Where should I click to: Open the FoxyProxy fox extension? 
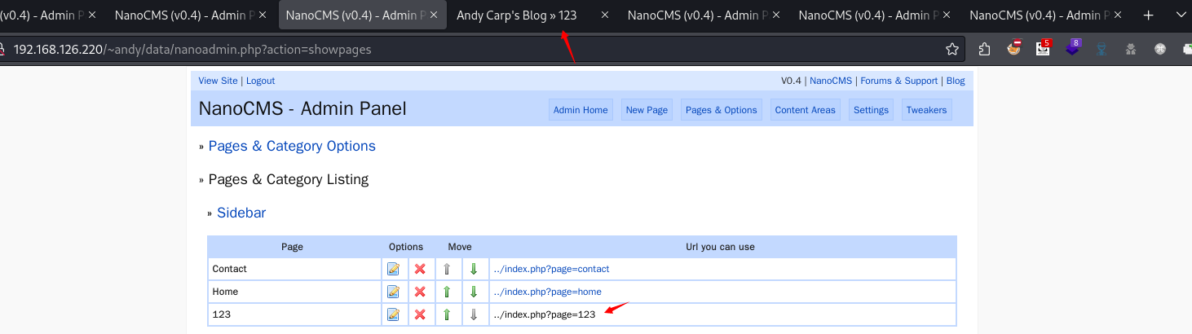1013,49
